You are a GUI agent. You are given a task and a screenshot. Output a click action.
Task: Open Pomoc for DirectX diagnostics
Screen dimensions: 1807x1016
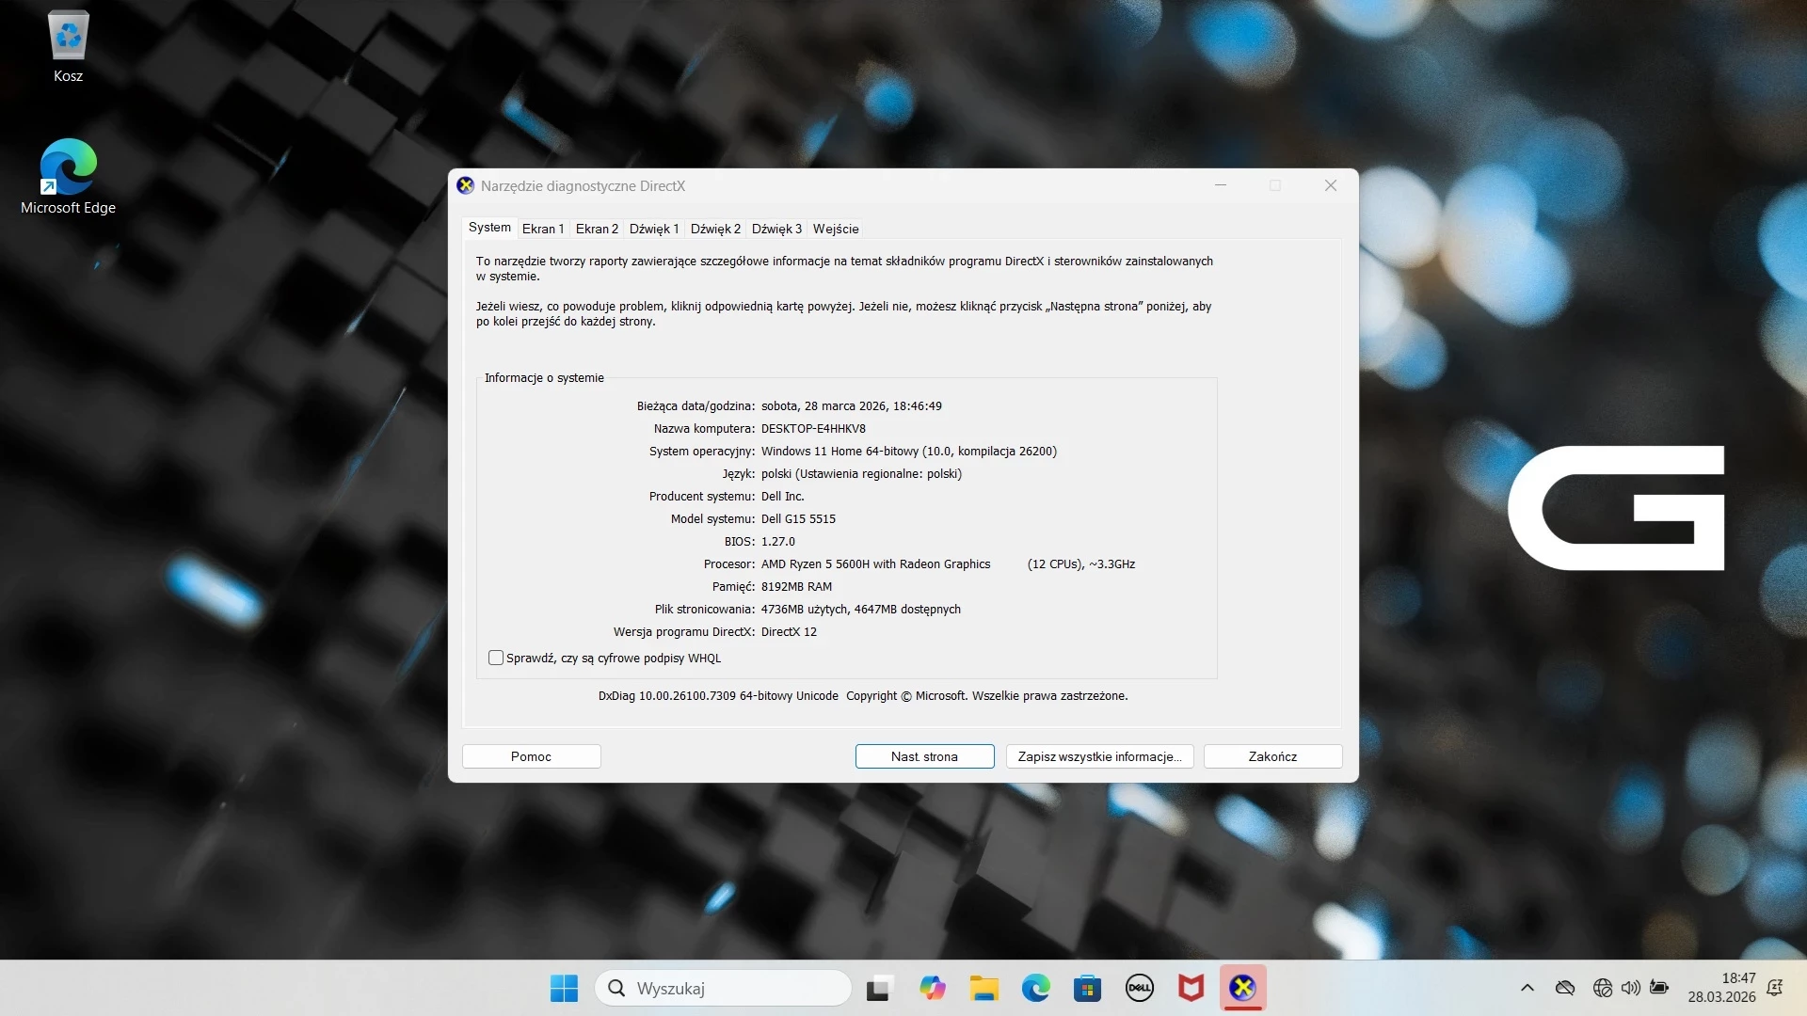click(531, 755)
